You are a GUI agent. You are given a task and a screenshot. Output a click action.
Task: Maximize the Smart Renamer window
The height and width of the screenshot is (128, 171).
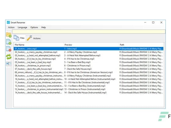coord(153,23)
